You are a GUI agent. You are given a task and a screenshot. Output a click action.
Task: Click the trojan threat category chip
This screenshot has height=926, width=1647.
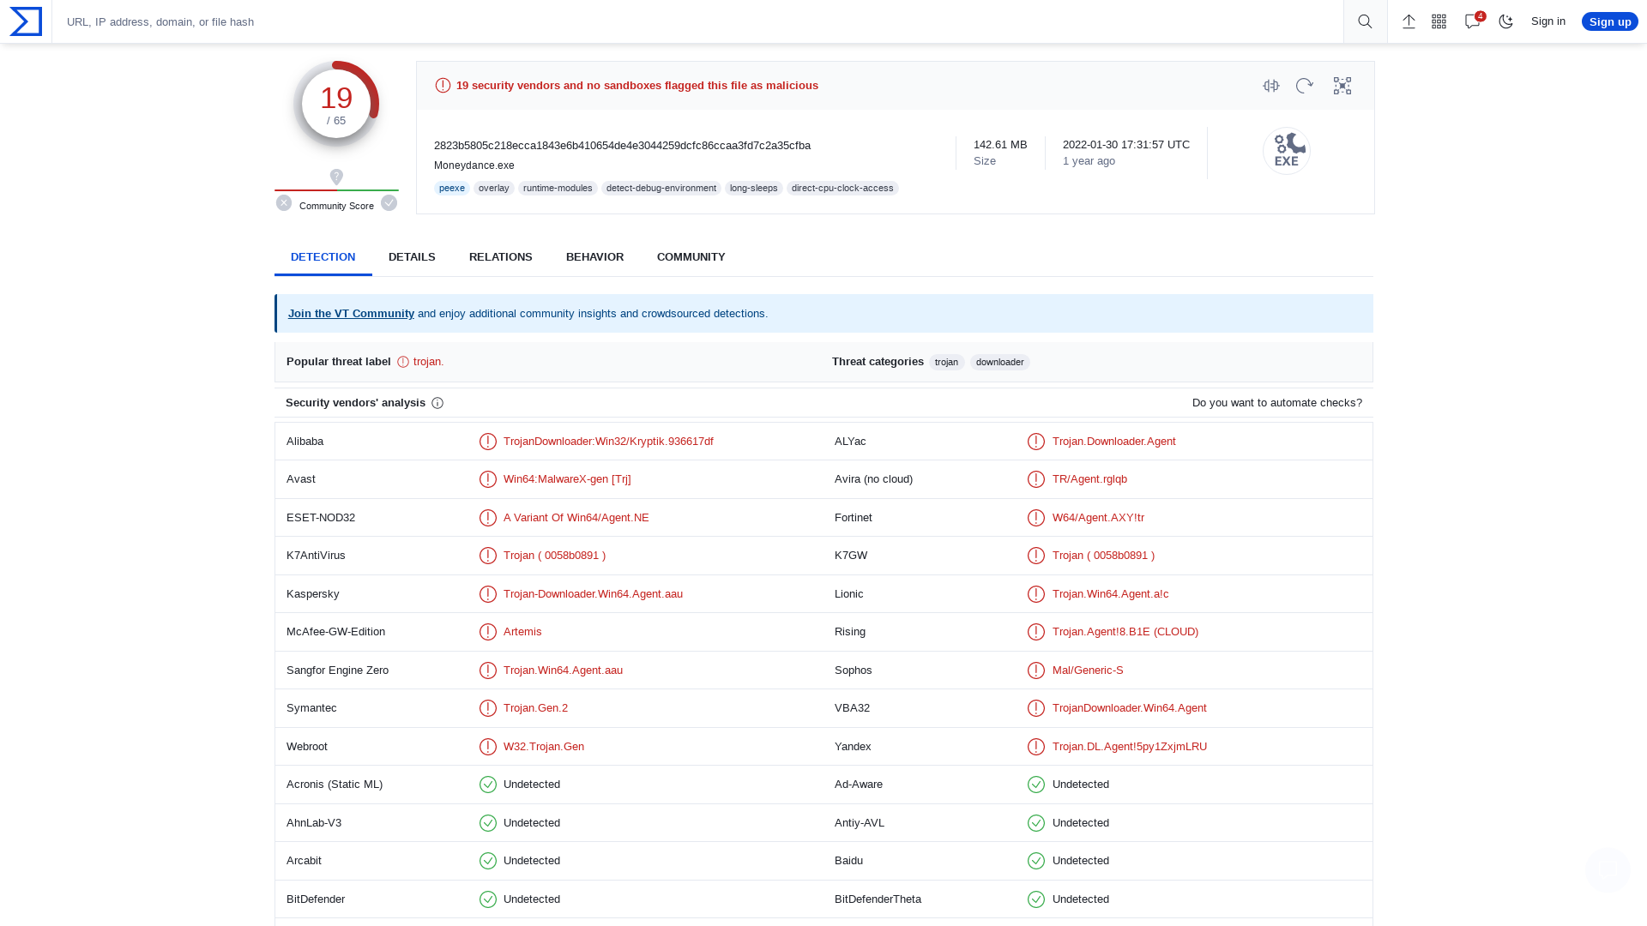click(x=947, y=363)
